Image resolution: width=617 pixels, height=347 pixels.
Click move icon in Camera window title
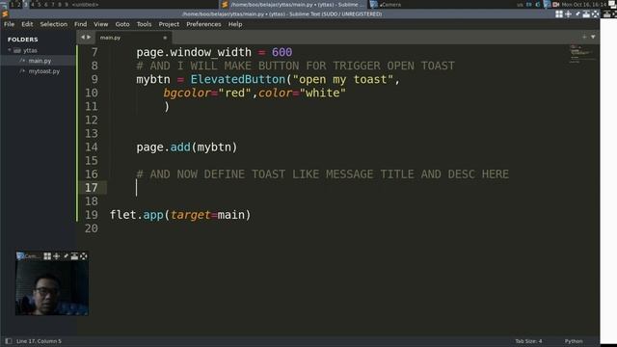point(56,256)
